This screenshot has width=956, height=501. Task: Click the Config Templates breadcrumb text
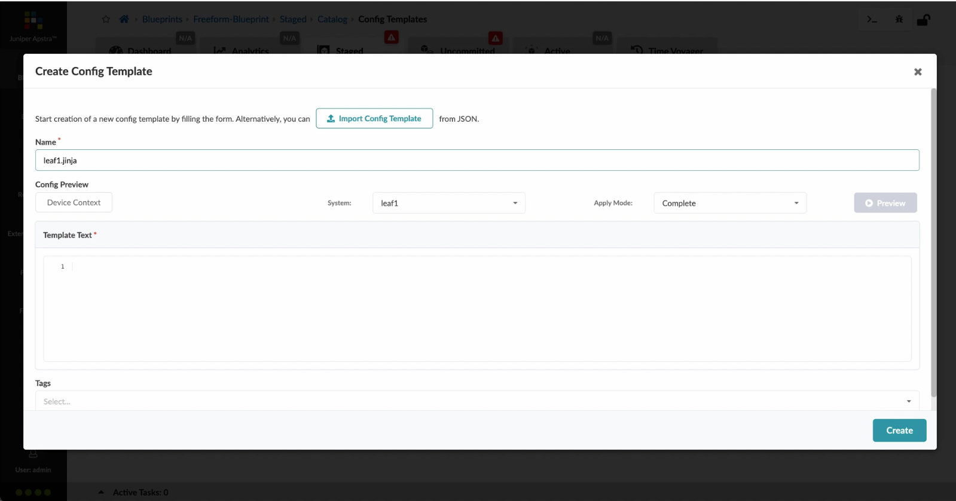[x=392, y=19]
